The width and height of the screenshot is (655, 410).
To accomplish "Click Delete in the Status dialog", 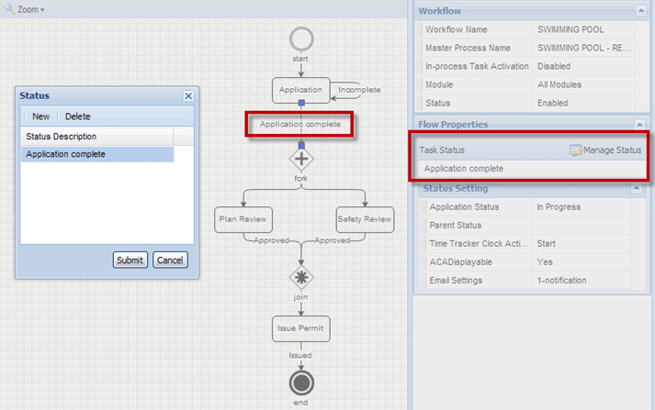I will coord(77,116).
